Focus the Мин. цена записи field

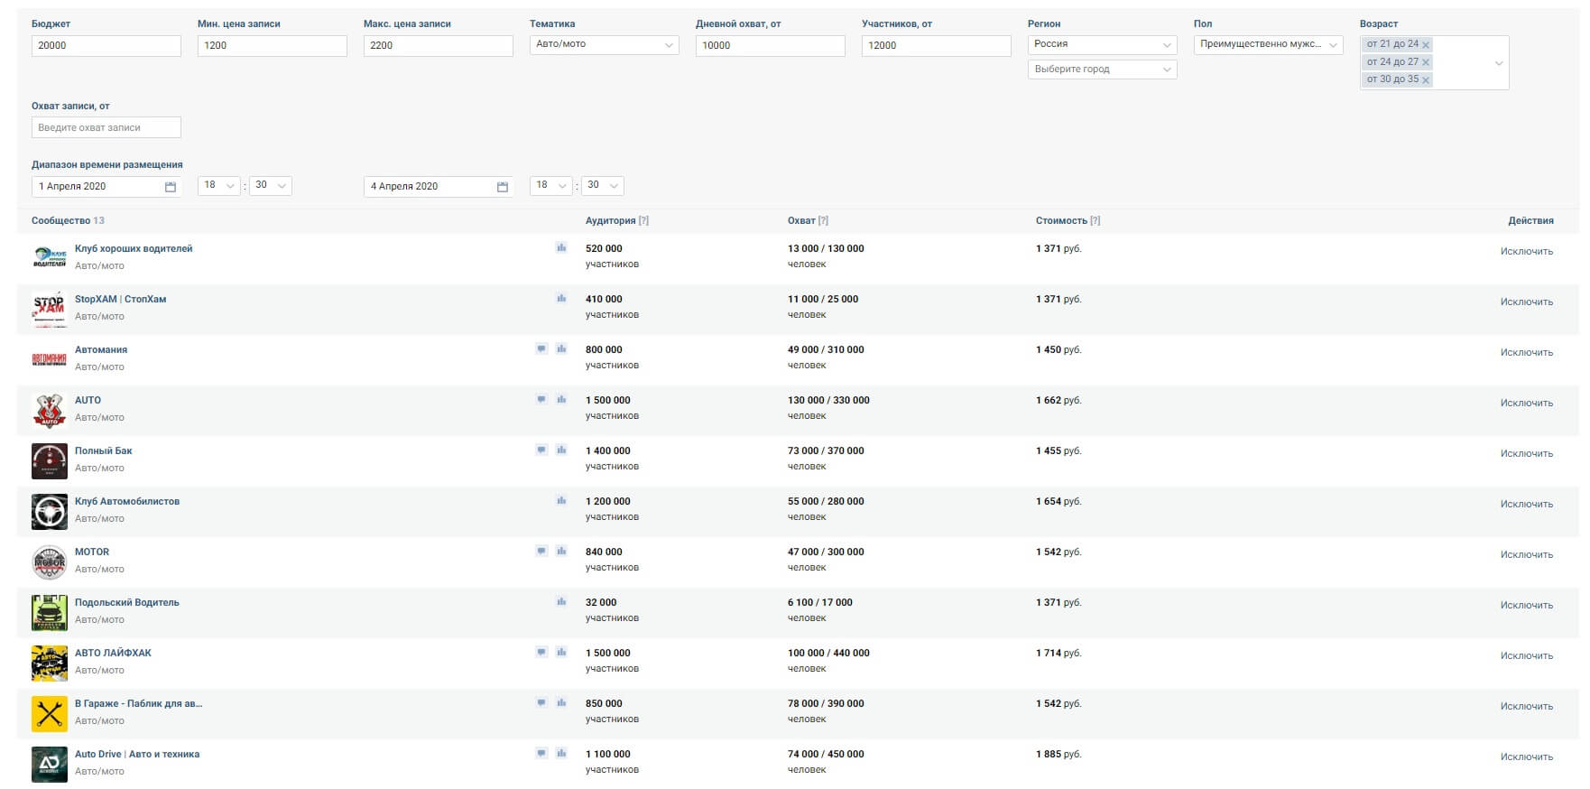[x=273, y=46]
